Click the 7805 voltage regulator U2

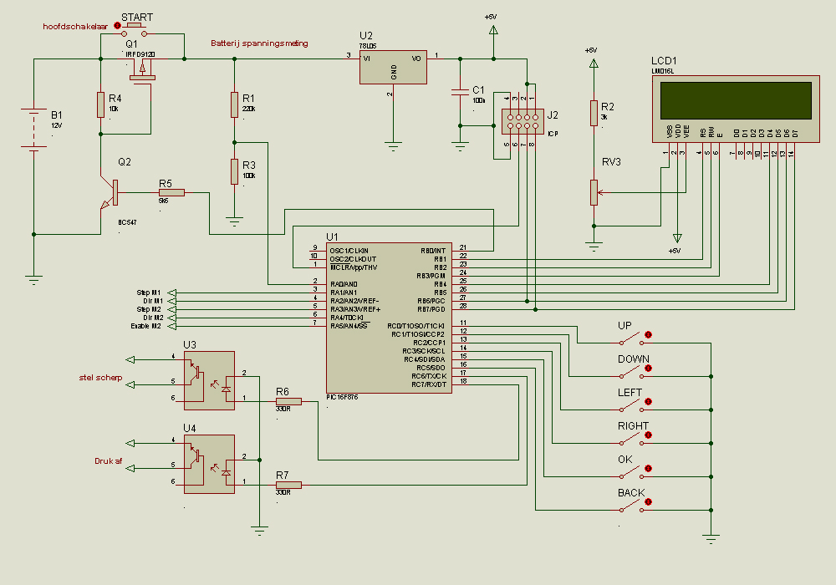pyautogui.click(x=393, y=67)
